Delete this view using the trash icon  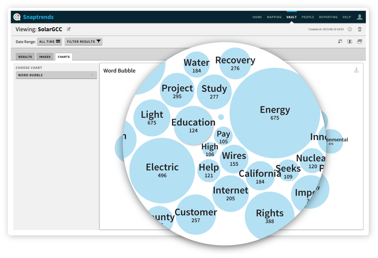tap(359, 29)
